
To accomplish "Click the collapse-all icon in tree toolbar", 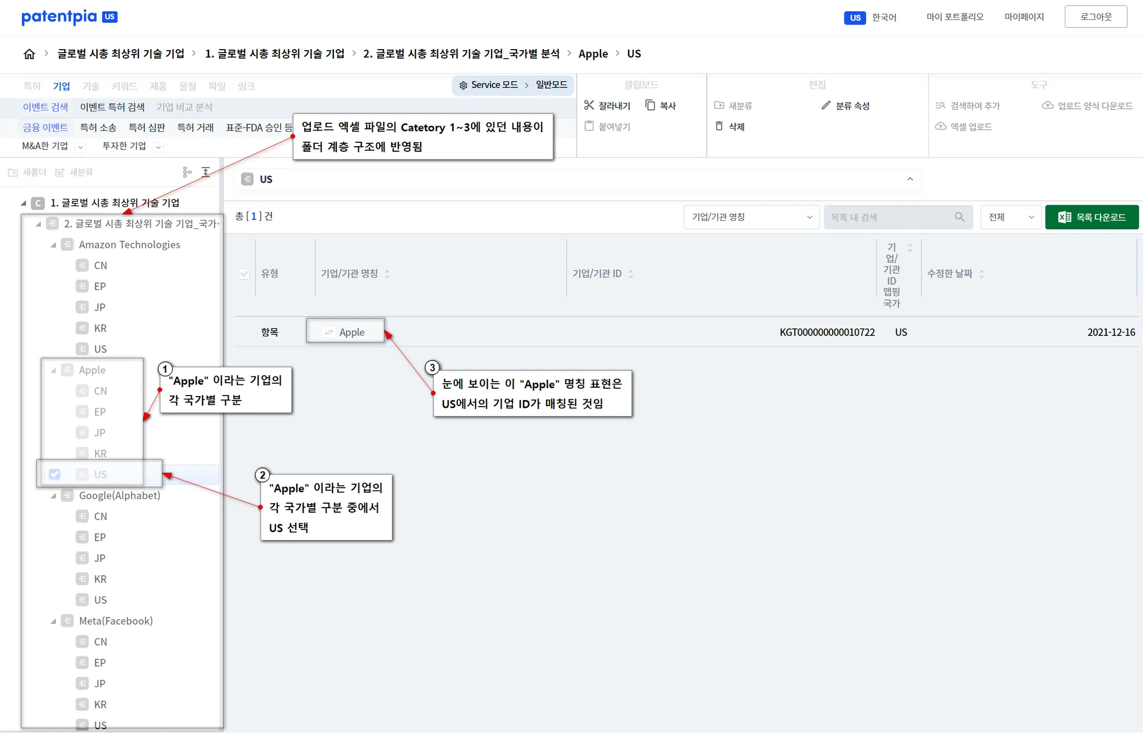I will click(x=206, y=172).
